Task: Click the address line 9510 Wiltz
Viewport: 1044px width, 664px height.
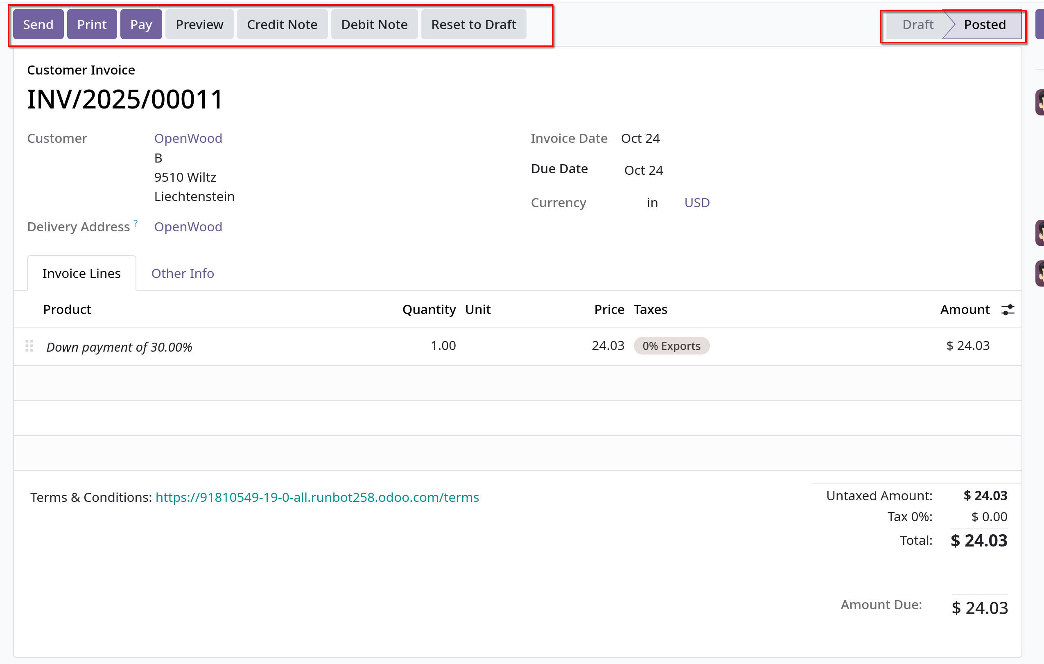Action: click(185, 177)
